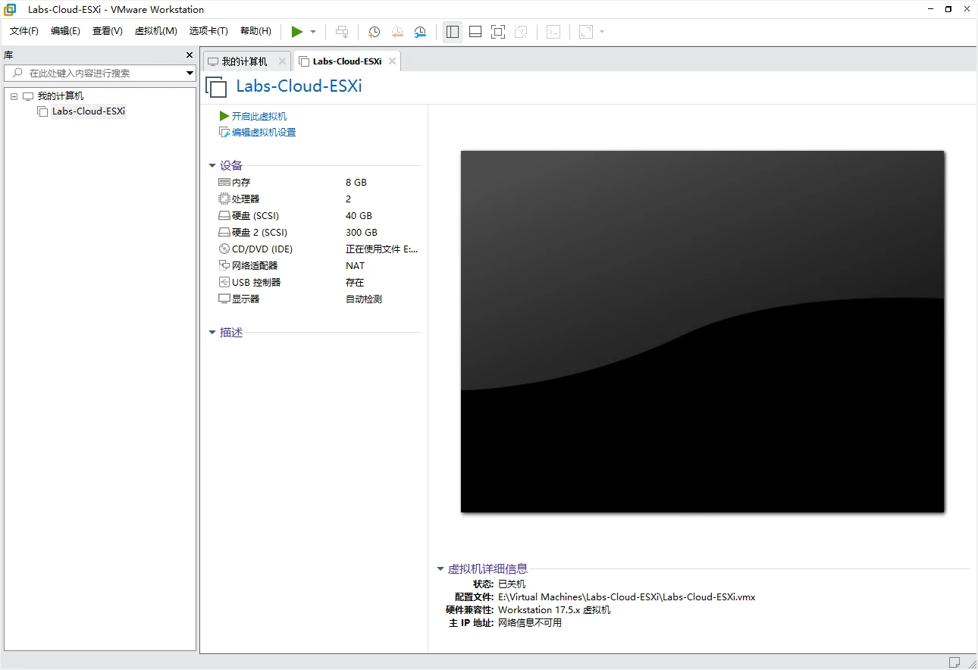Viewport: 978px width, 670px height.
Task: Toggle the library sidebar view icon
Action: pyautogui.click(x=453, y=32)
